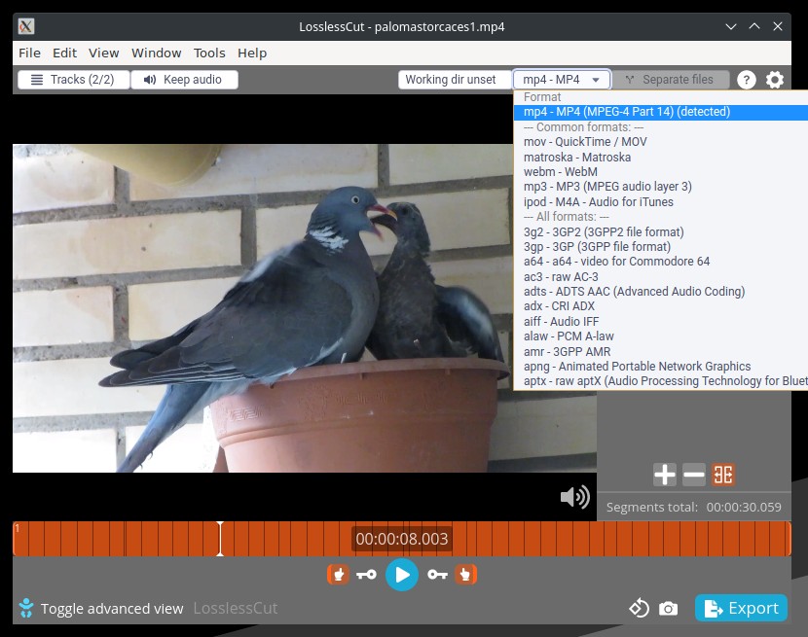Capture snapshot with camera icon

[x=669, y=609]
